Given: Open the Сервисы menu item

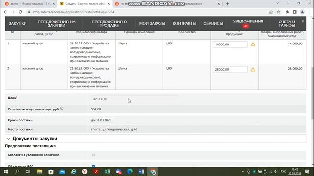Looking at the screenshot, I should pyautogui.click(x=213, y=23).
